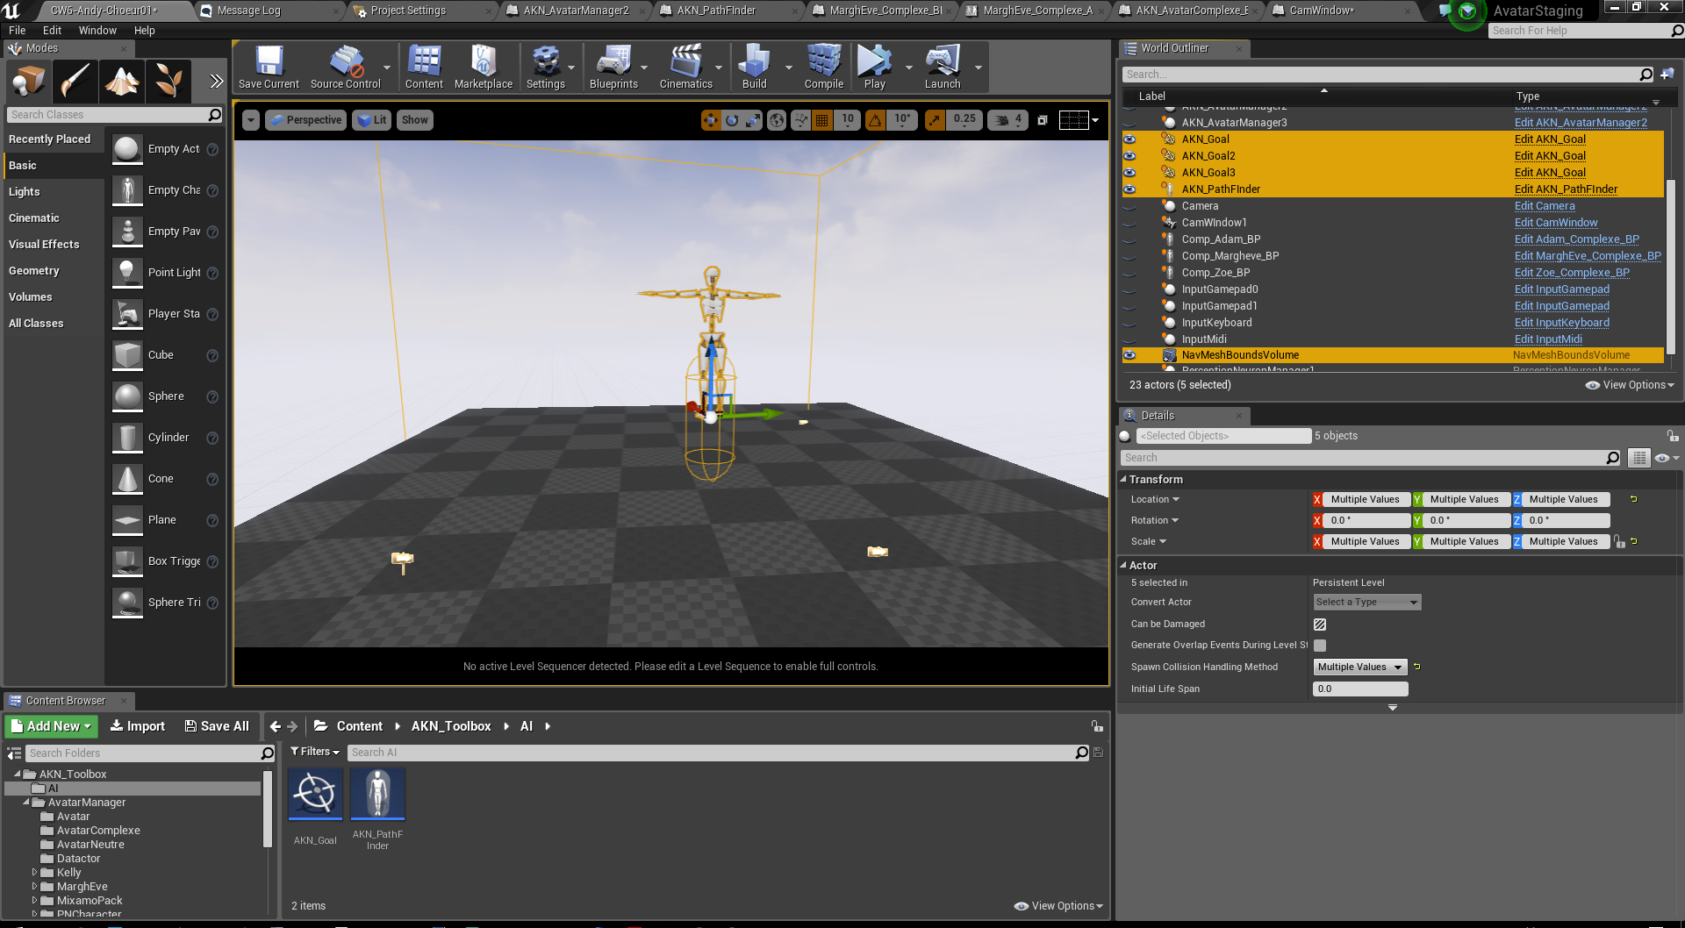Viewport: 1685px width, 928px height.
Task: Click Save All button
Action: point(217,726)
